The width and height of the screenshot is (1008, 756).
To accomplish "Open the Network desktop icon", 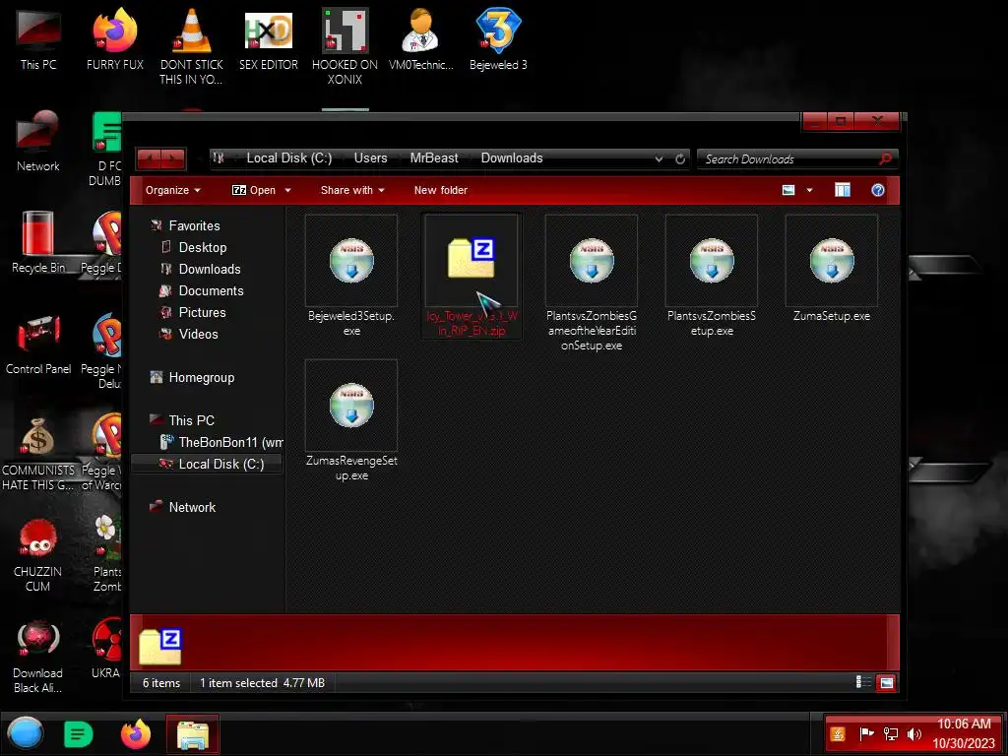I will coord(38,142).
